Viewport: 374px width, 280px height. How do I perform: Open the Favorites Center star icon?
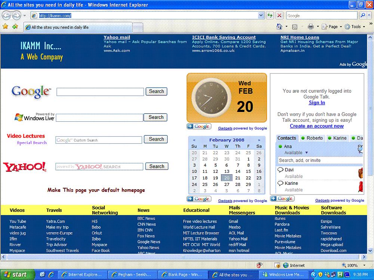[x=5, y=27]
